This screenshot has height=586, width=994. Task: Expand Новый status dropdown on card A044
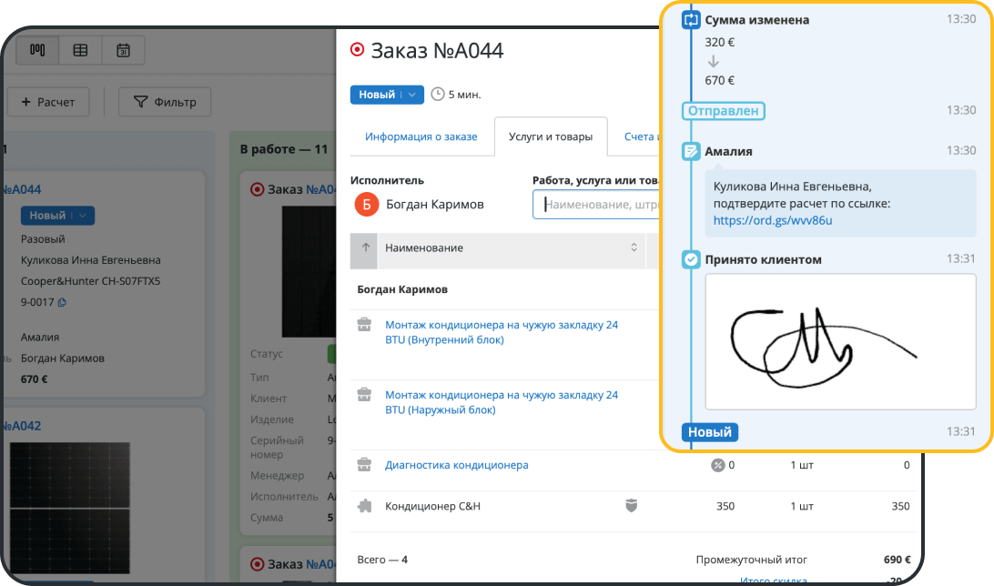[x=83, y=216]
